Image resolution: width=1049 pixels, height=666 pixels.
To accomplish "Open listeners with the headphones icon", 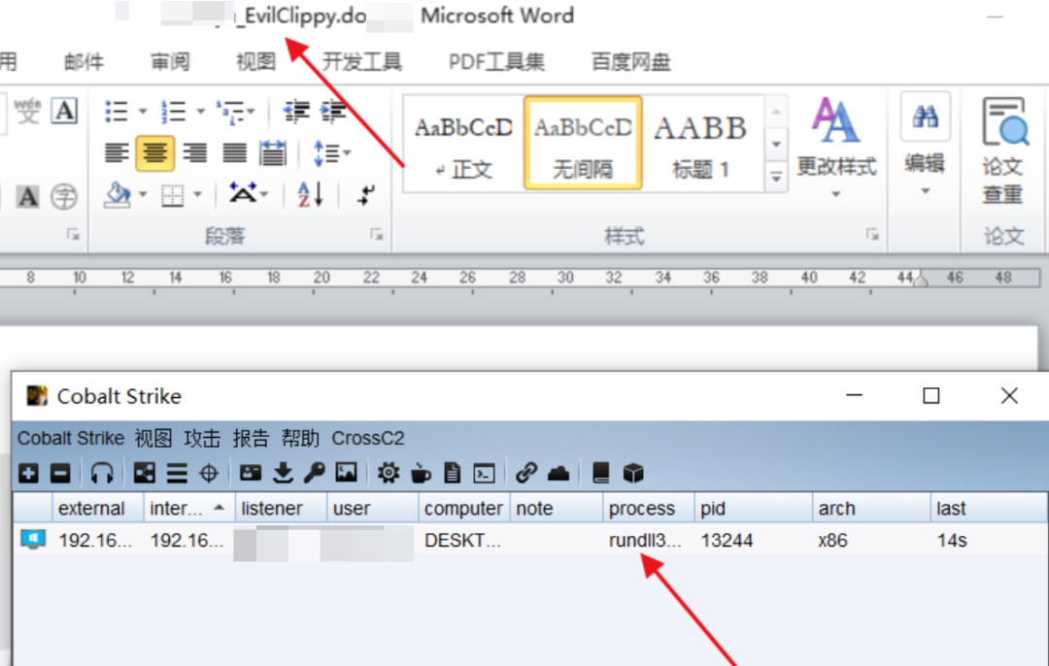I will [102, 474].
